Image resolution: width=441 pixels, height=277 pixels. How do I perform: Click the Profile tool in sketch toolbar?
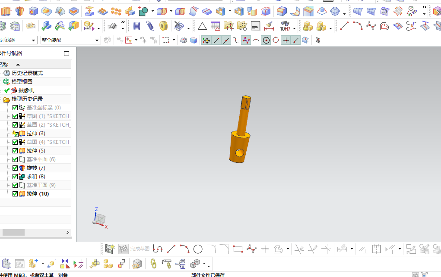(158, 249)
